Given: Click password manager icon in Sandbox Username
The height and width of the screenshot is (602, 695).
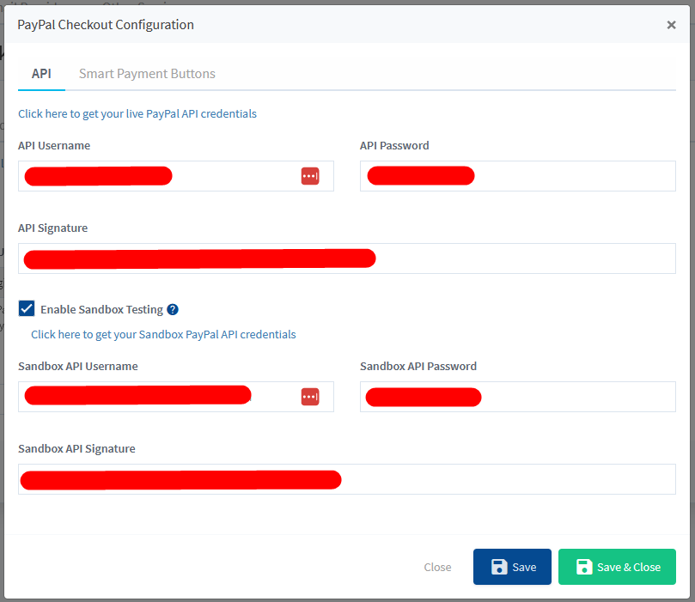Looking at the screenshot, I should tap(310, 397).
